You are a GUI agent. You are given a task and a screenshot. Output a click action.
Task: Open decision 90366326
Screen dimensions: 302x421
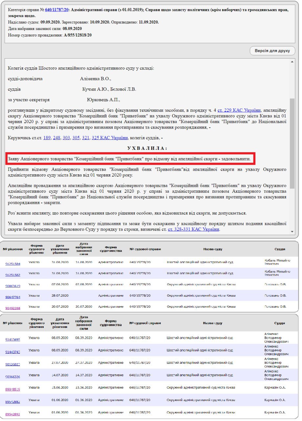[x=13, y=377]
